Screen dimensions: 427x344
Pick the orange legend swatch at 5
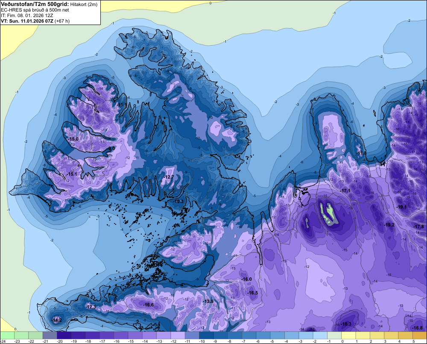click(420, 335)
